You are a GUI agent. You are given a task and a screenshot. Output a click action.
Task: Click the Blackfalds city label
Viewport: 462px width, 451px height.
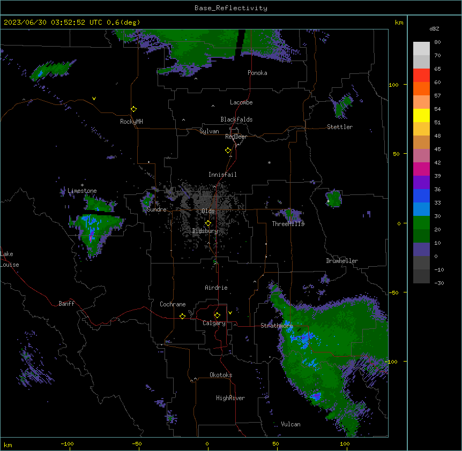pos(236,119)
